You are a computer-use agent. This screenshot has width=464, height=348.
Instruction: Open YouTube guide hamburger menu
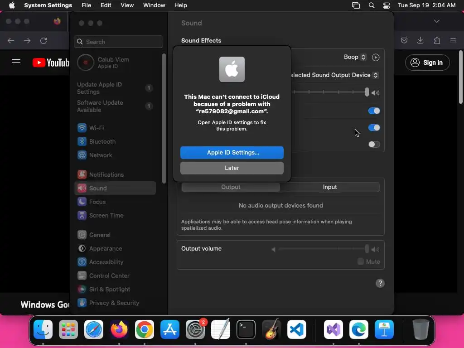(x=16, y=63)
